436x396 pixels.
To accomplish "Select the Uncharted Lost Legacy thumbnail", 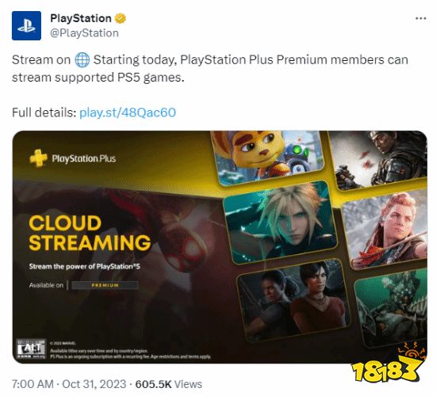I will 293,300.
